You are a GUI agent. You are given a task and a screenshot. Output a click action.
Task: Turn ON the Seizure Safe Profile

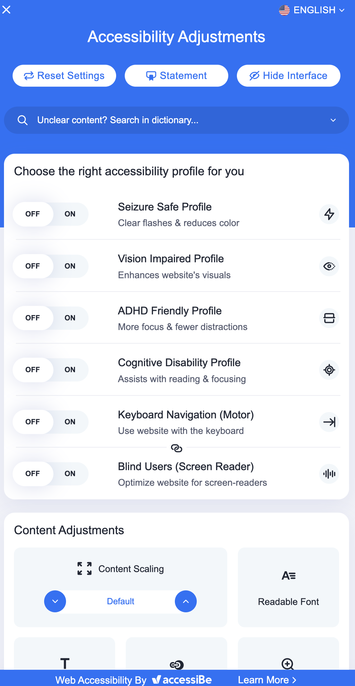[x=70, y=214]
